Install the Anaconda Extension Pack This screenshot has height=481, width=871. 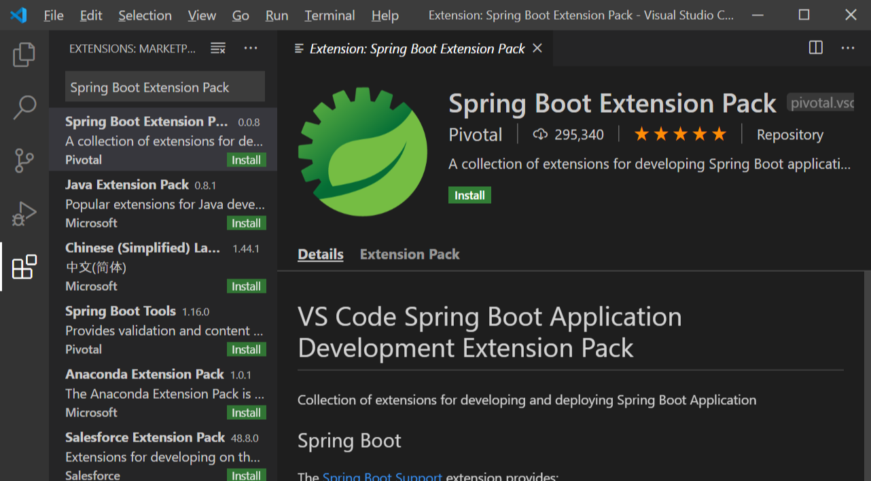click(246, 413)
